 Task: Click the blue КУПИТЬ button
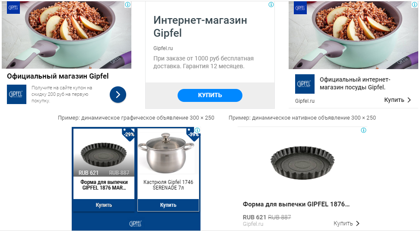tap(210, 95)
